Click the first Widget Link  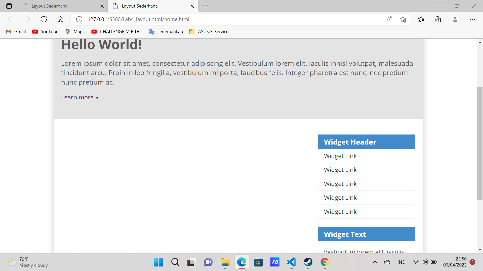(x=340, y=156)
